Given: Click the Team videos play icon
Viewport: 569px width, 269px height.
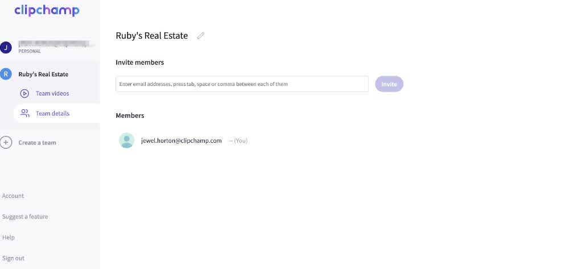Looking at the screenshot, I should point(24,93).
